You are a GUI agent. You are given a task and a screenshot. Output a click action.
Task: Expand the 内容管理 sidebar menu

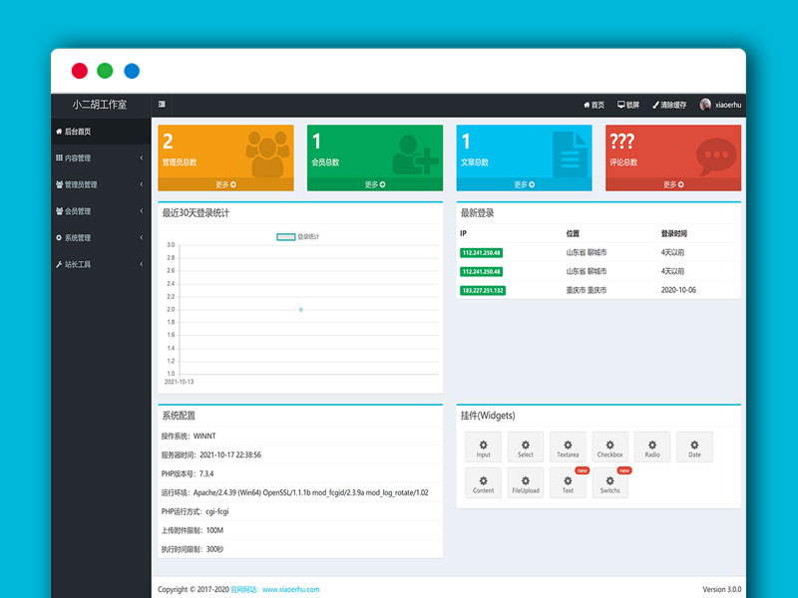(x=100, y=157)
